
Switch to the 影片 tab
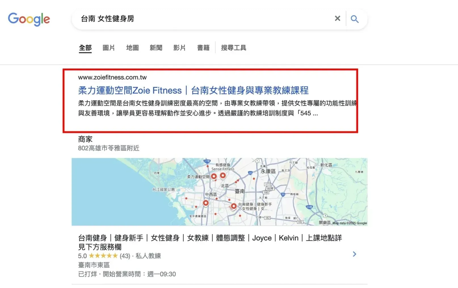(x=180, y=48)
